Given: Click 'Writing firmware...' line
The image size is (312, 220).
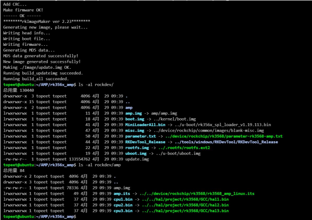Looking at the screenshot, I should pyautogui.click(x=25, y=44).
